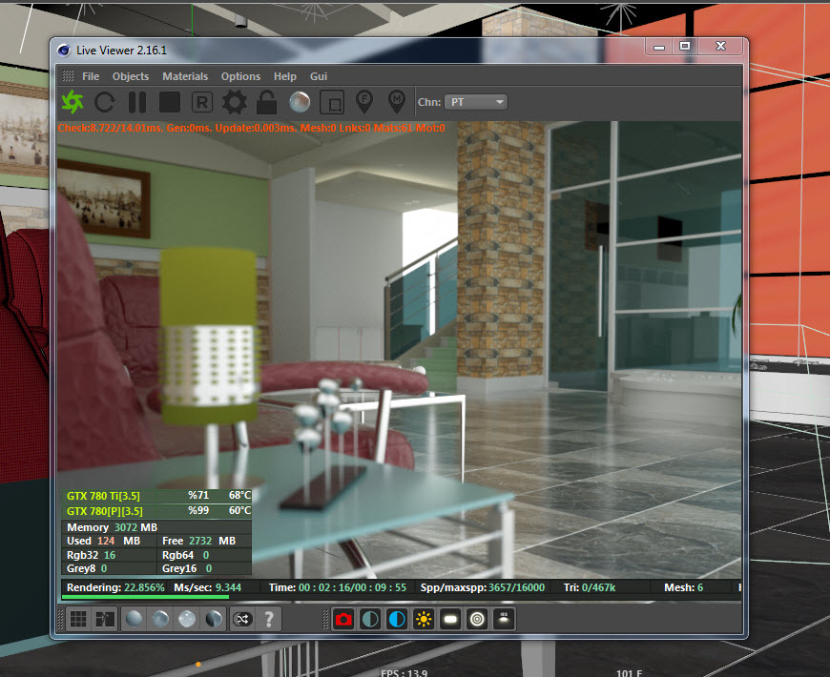The width and height of the screenshot is (830, 677).
Task: Toggle the clay mode sphere icon
Action: click(300, 102)
